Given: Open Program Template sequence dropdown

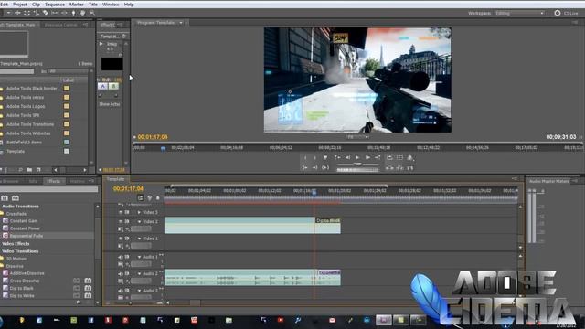Looking at the screenshot, I should tap(181, 23).
